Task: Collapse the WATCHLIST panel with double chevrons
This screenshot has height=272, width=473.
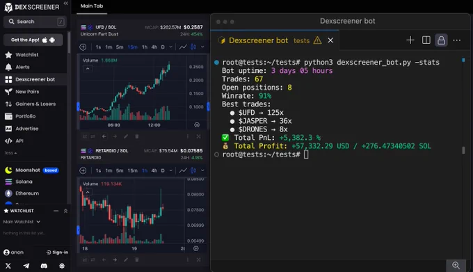Action: pos(65,211)
